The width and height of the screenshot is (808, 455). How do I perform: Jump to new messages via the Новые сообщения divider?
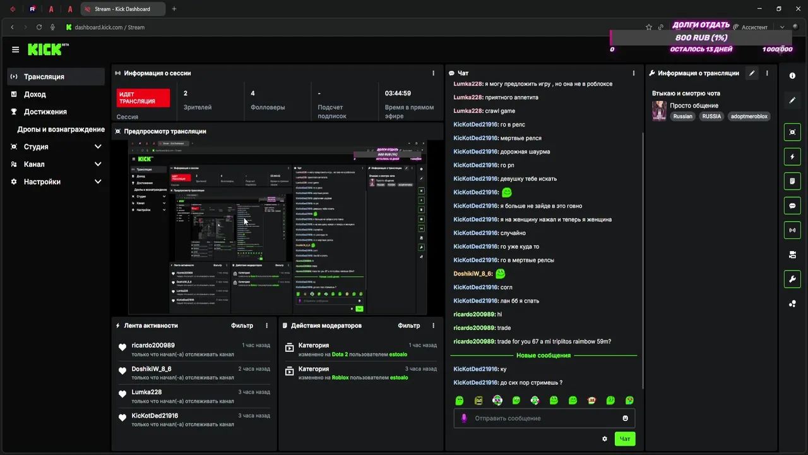[x=544, y=355]
